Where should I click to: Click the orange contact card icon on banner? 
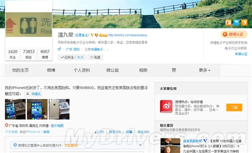point(228,23)
